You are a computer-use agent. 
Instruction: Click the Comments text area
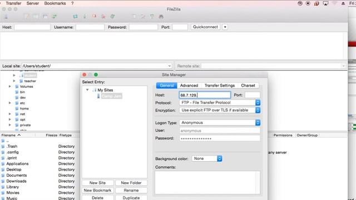pos(207,183)
